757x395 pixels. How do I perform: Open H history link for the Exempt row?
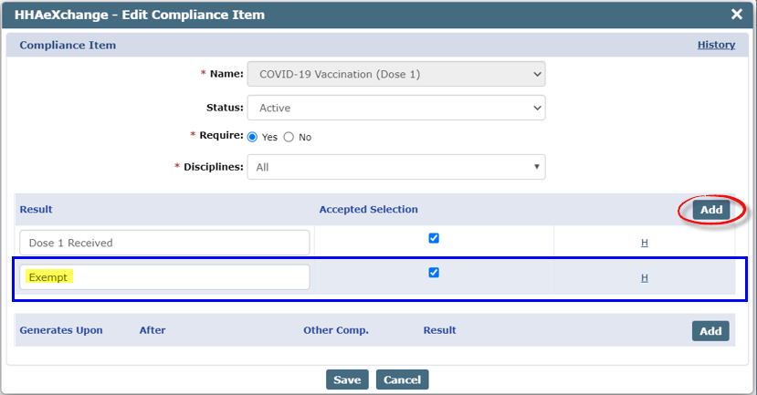coord(644,278)
